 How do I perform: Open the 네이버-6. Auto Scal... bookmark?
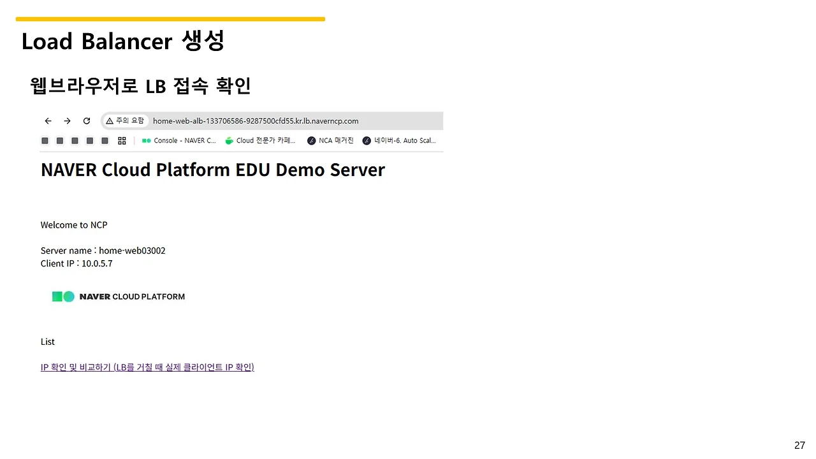399,141
